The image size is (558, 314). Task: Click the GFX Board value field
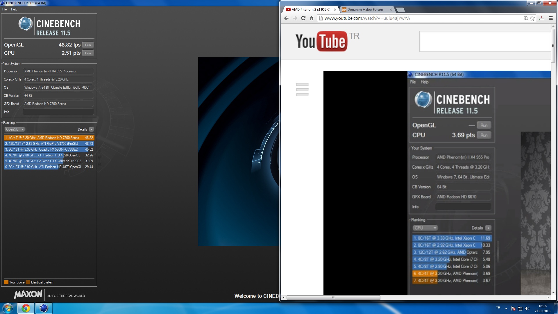click(x=58, y=104)
